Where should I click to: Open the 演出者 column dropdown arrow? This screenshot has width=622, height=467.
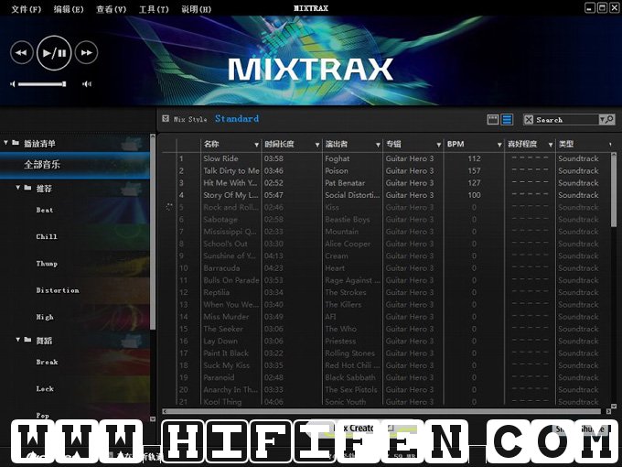378,145
